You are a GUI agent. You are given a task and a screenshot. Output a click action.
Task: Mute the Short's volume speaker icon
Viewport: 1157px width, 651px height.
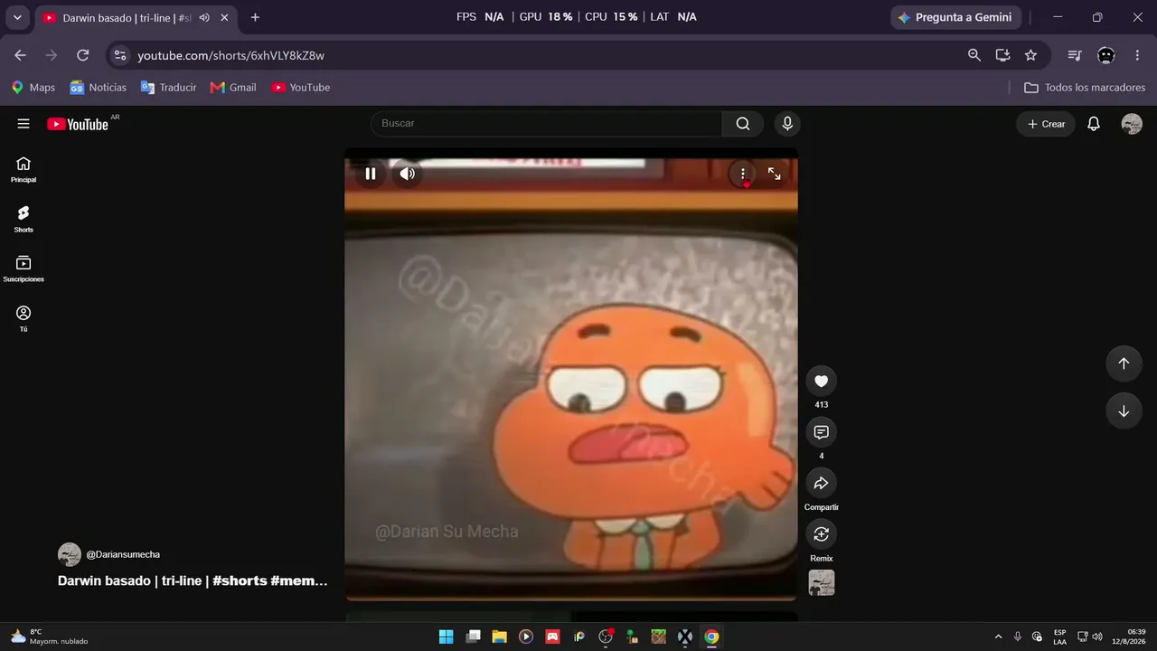coord(408,174)
